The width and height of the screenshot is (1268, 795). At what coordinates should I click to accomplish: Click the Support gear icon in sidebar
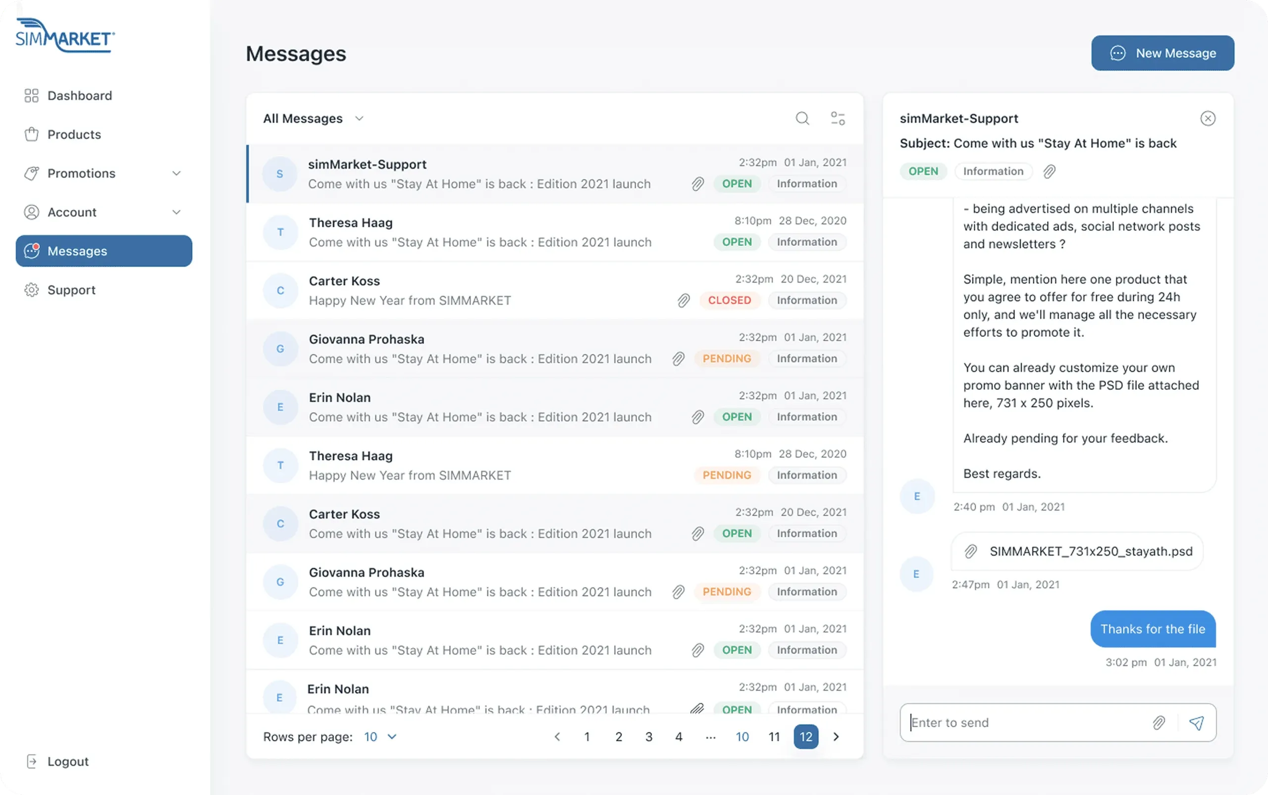tap(32, 290)
